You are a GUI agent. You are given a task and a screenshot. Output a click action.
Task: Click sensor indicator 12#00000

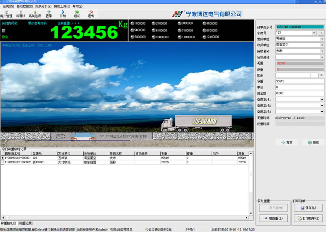click(x=211, y=37)
